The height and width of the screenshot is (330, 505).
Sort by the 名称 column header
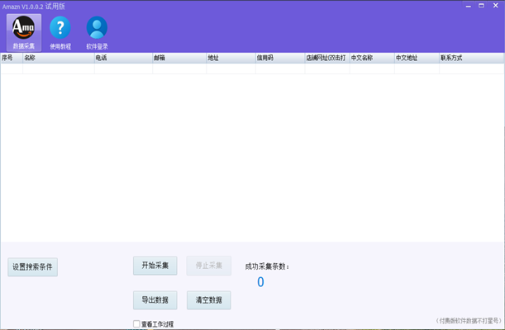tap(58, 59)
